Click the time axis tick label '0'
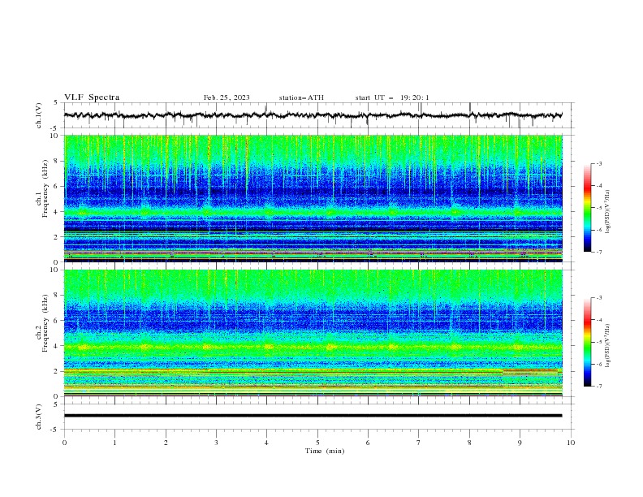Screen dimensions: 643x497 [64, 443]
